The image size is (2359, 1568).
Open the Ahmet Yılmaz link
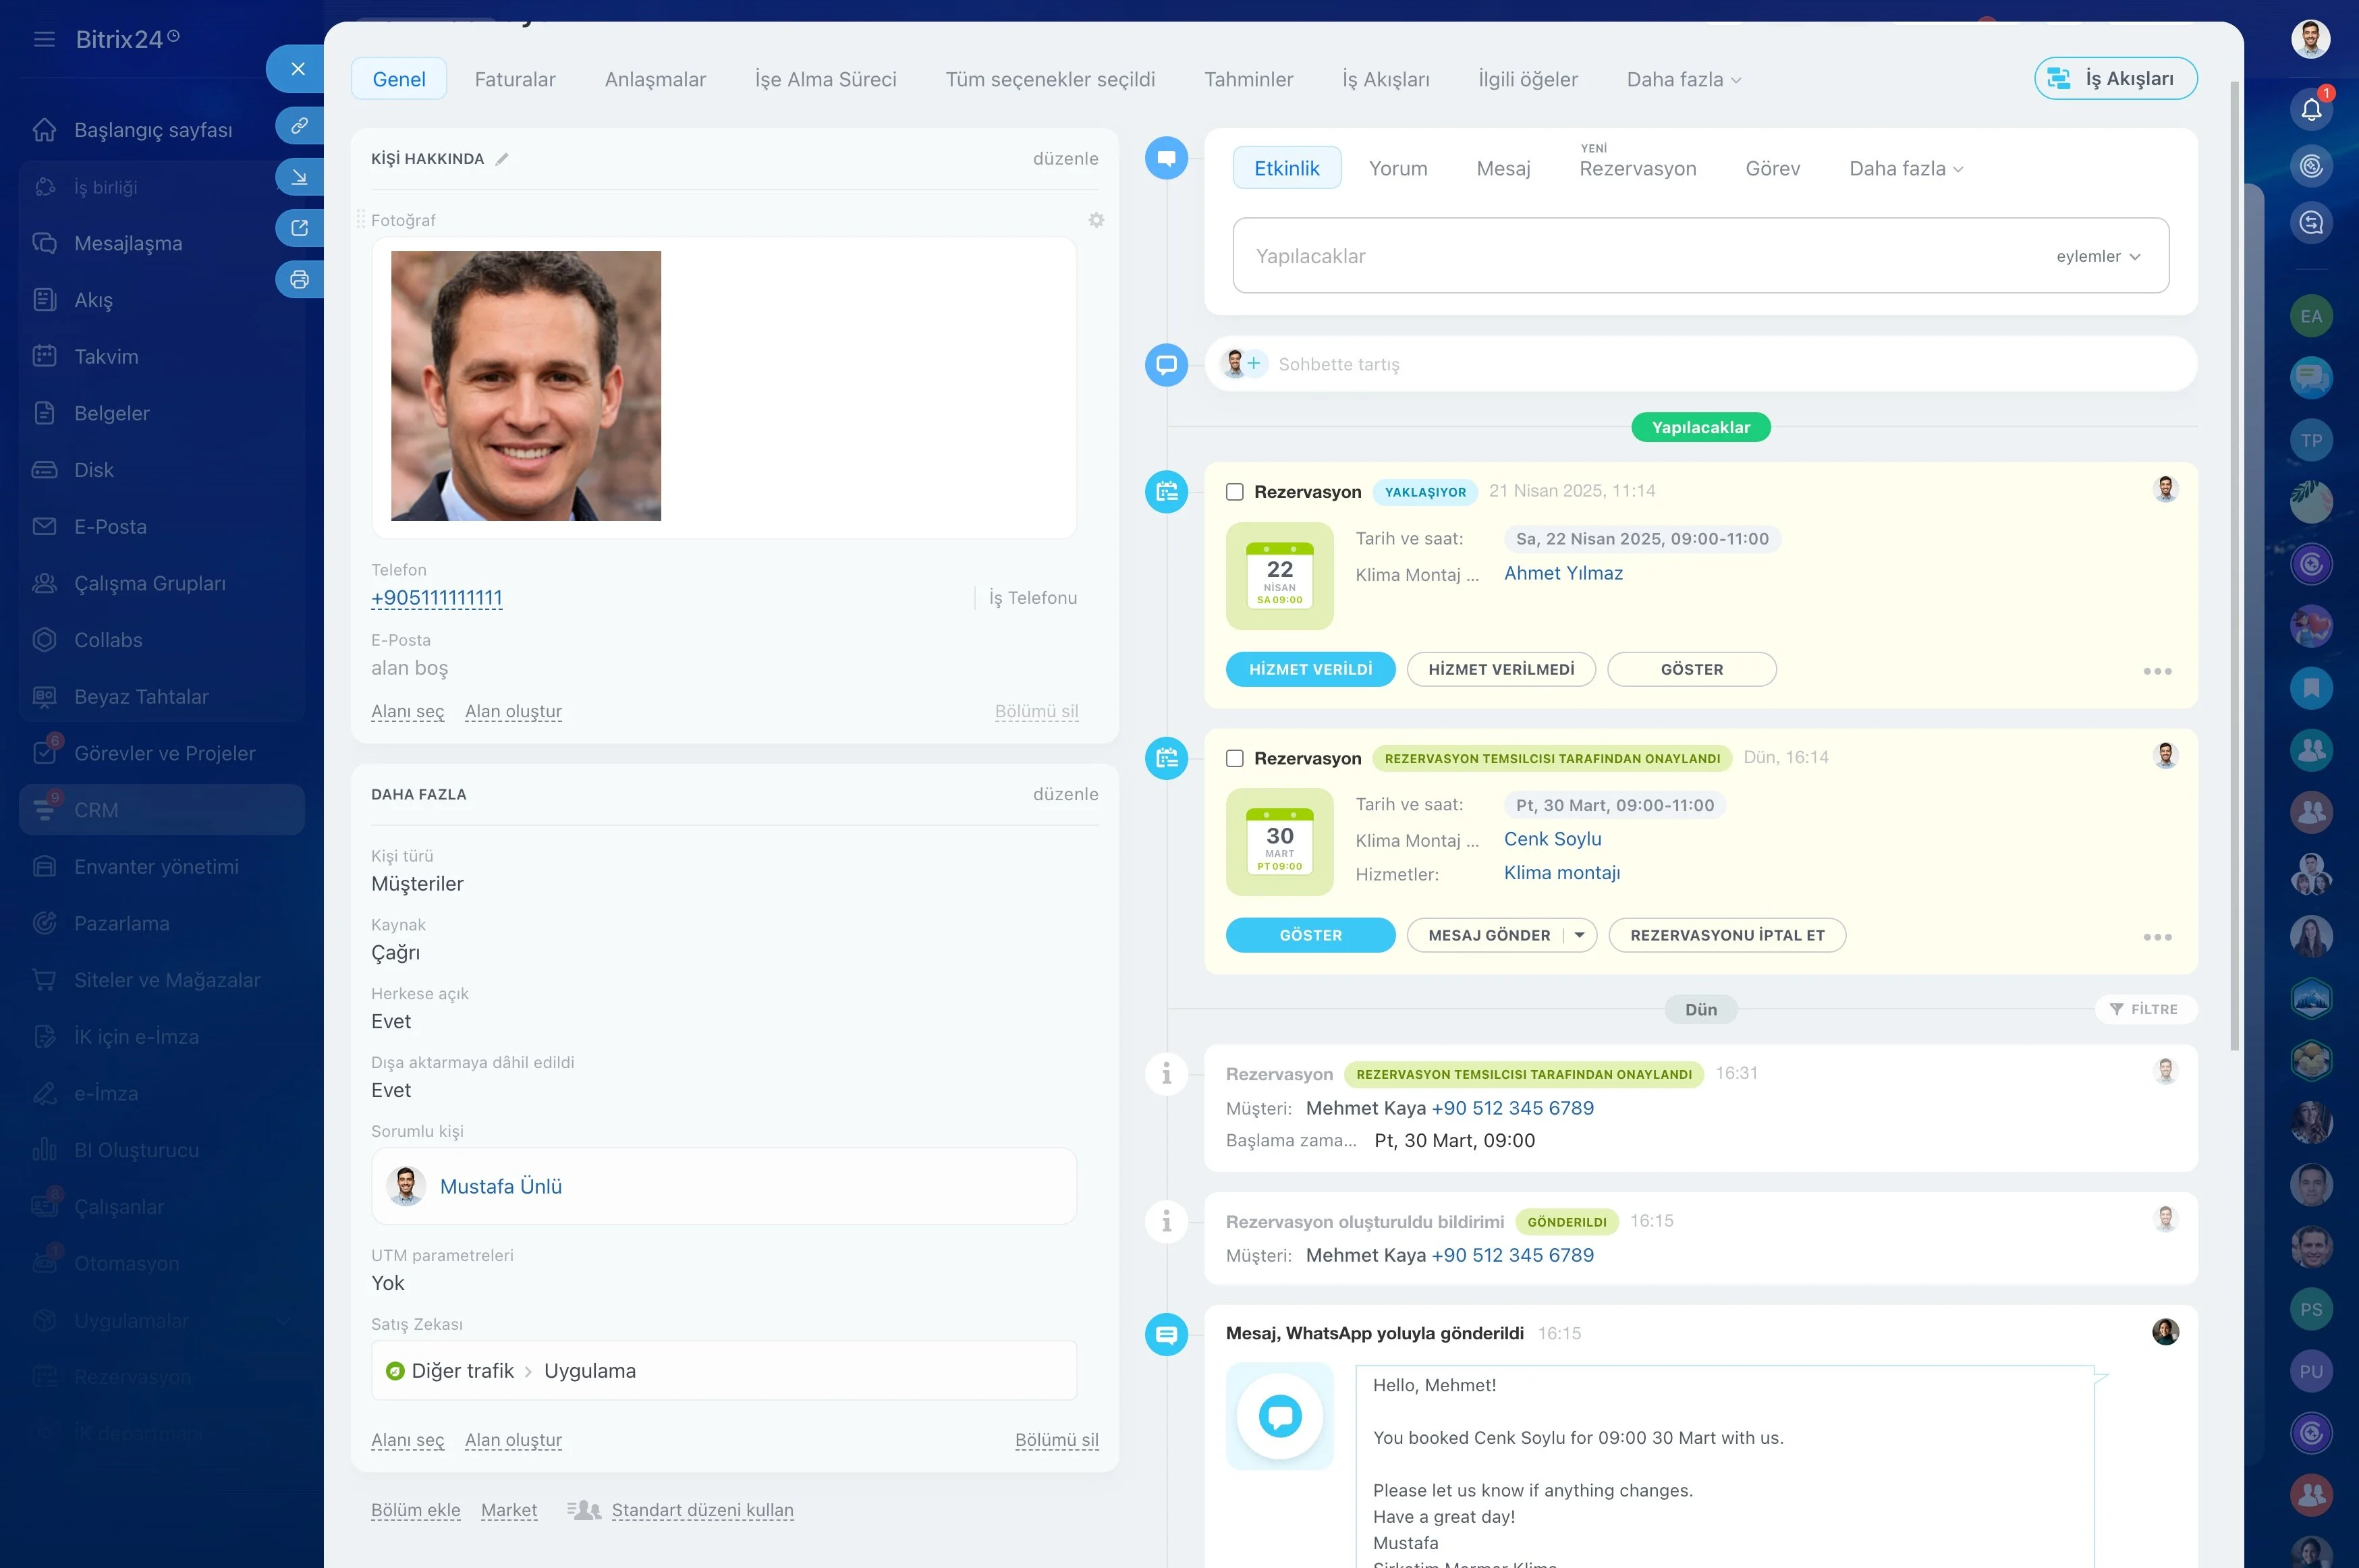[x=1562, y=573]
